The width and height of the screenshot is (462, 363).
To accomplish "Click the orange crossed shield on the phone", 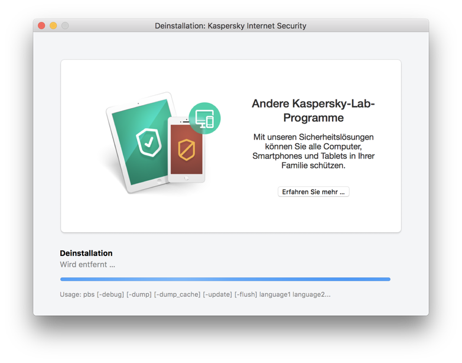I will click(187, 150).
